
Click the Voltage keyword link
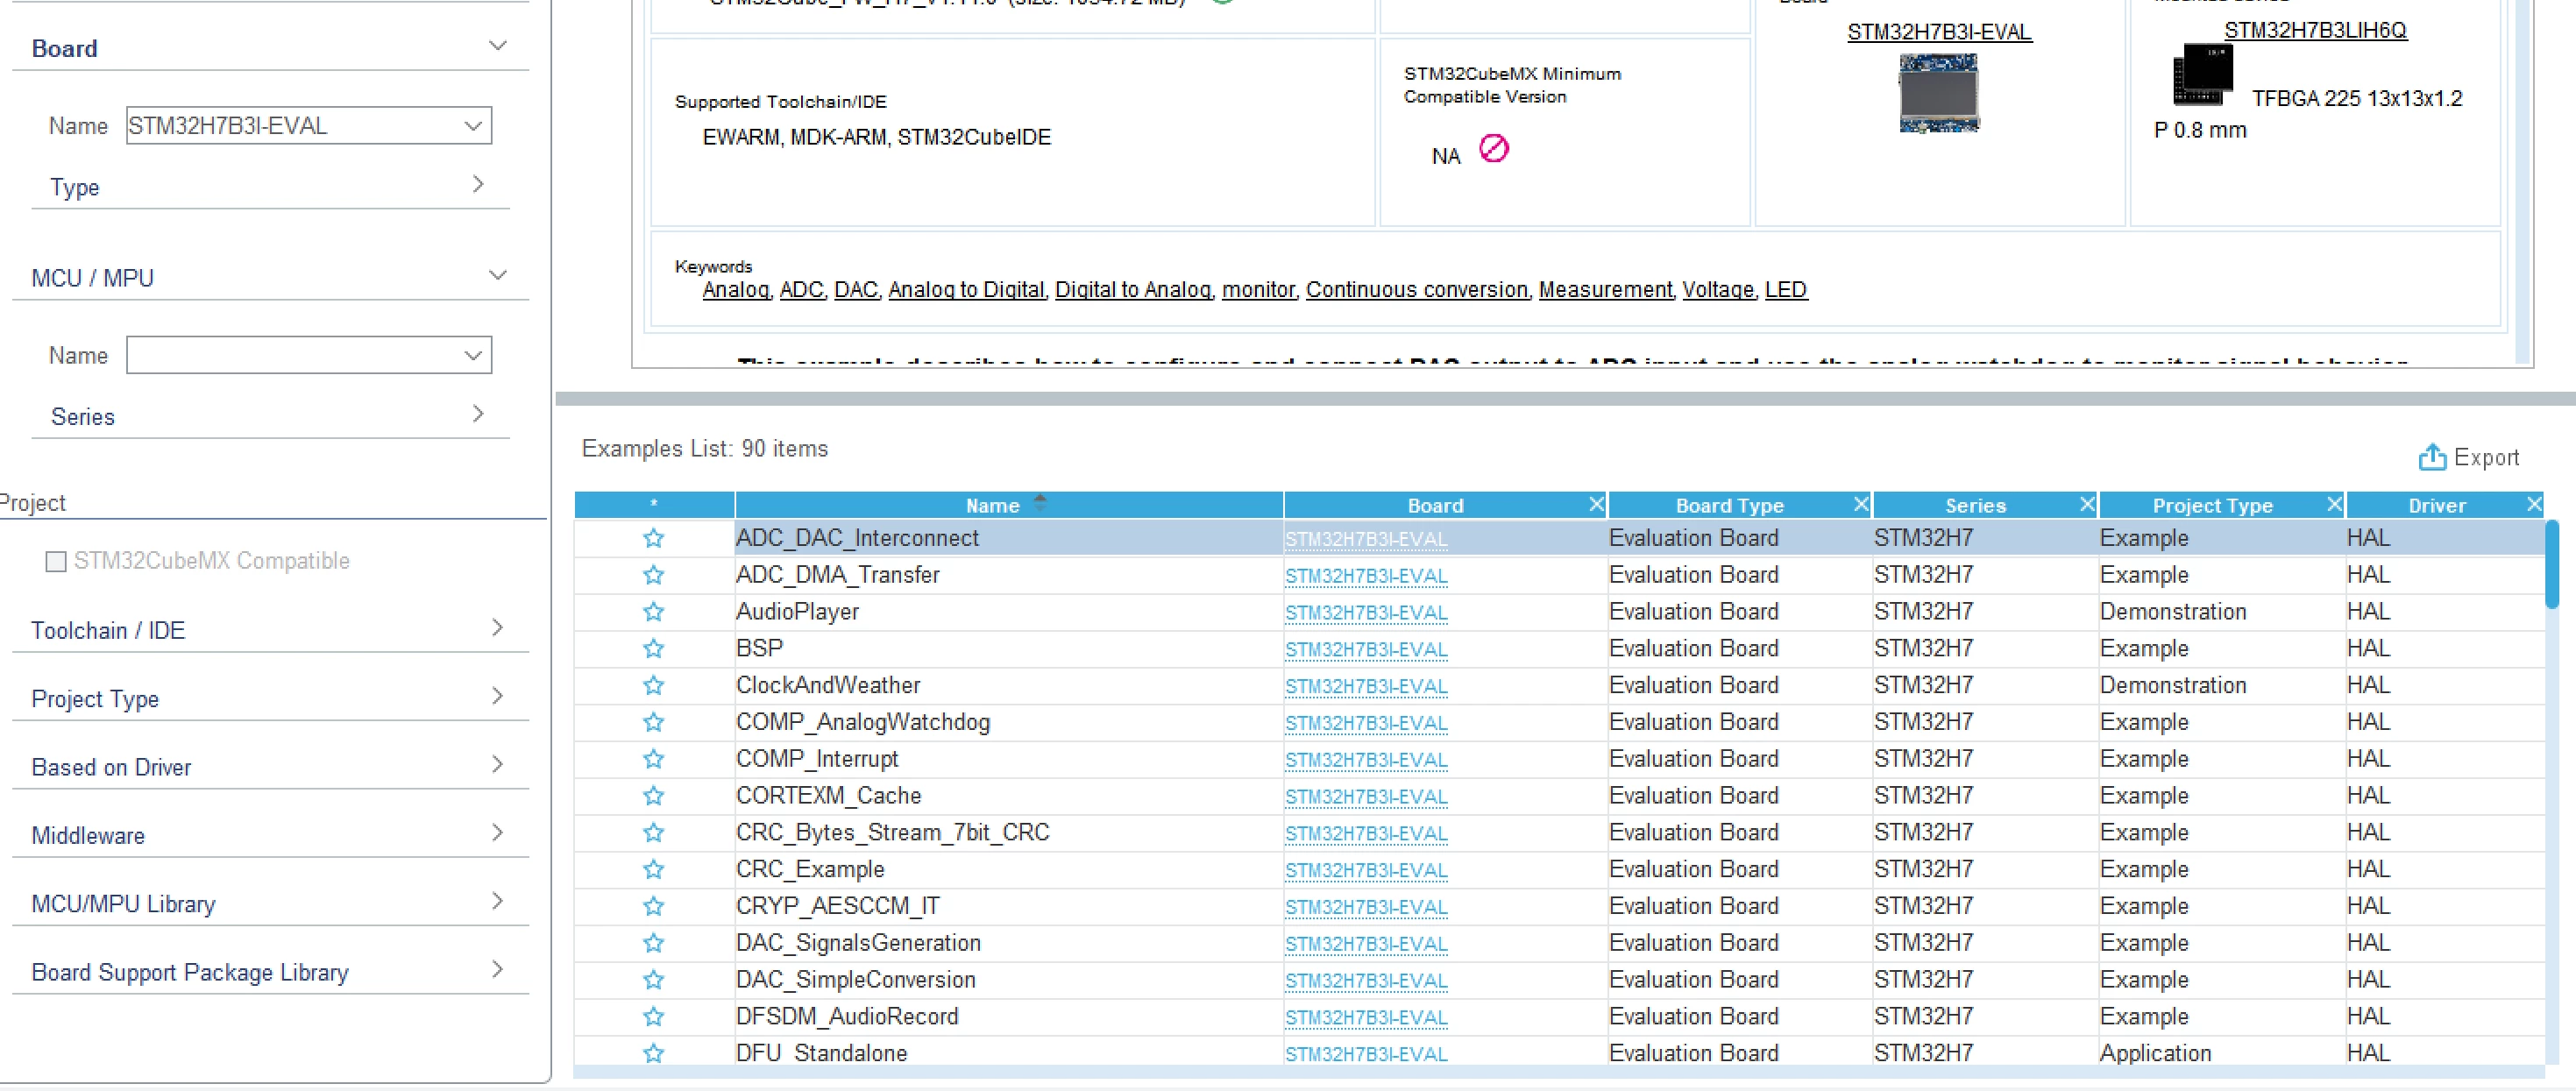1718,290
